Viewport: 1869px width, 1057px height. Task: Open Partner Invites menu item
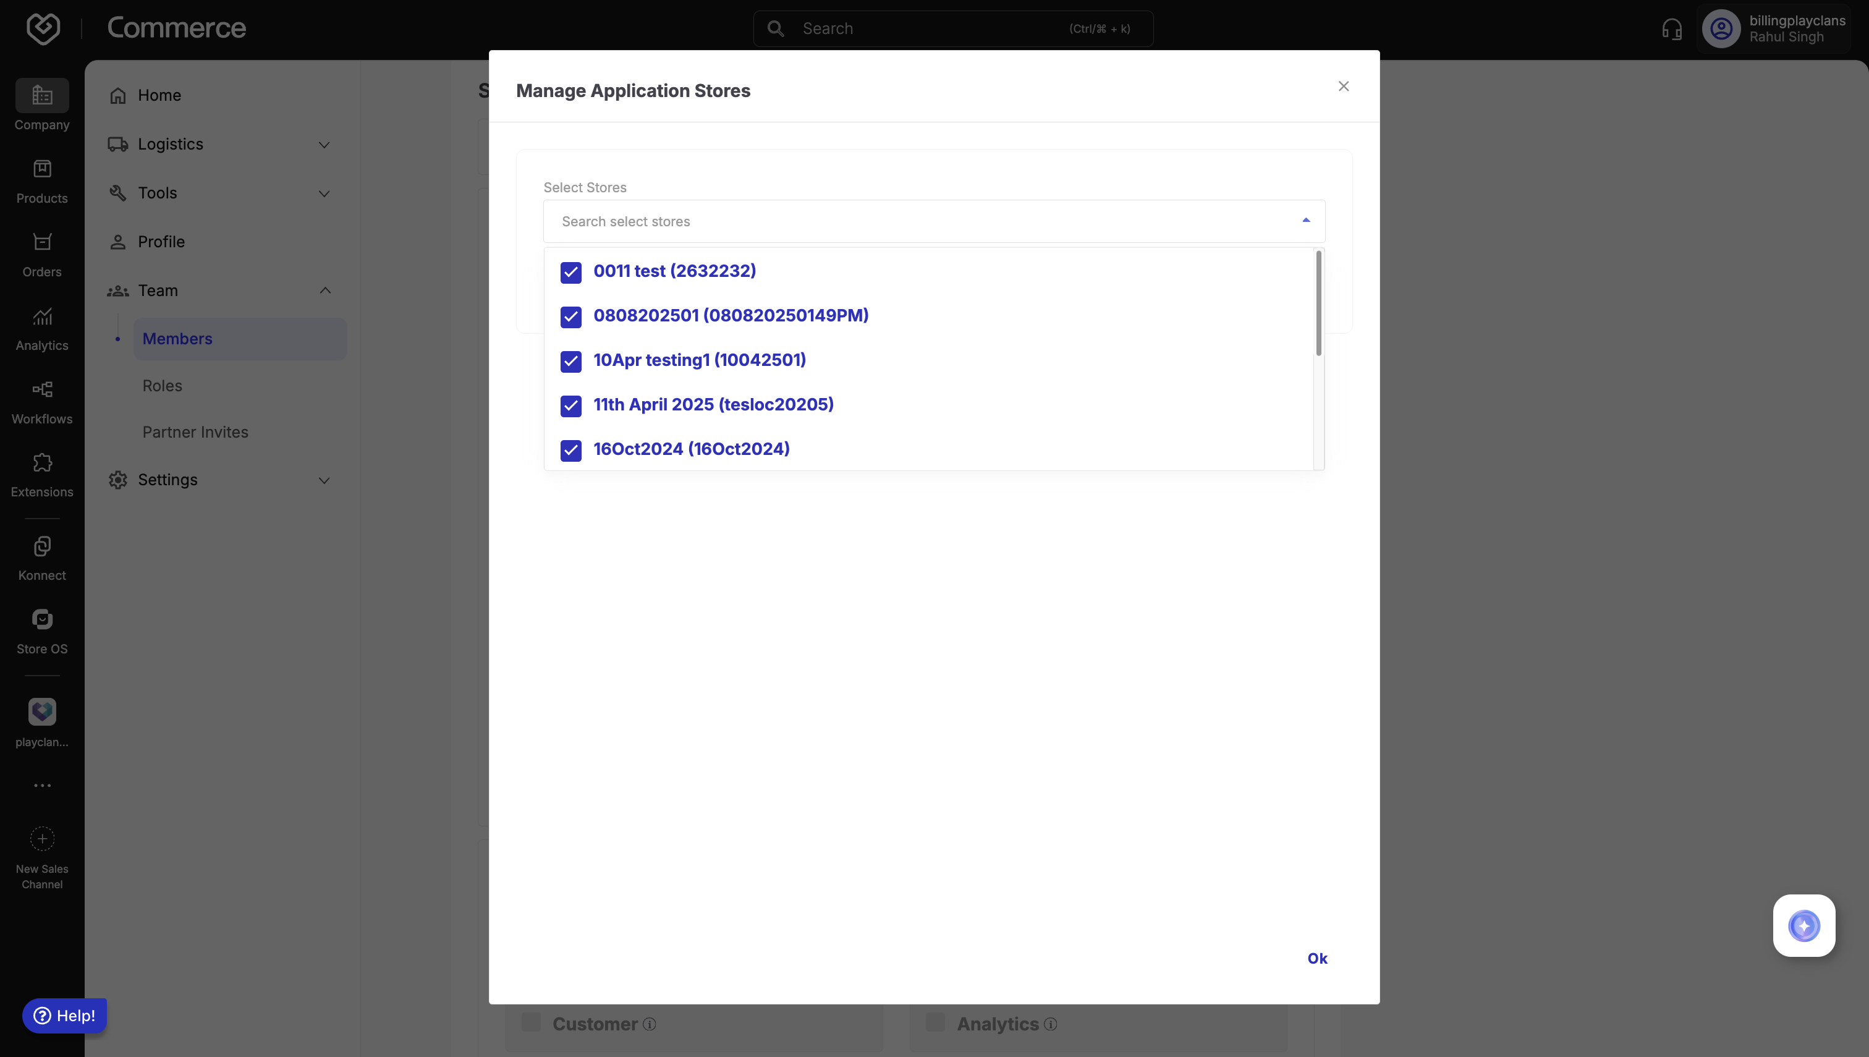tap(195, 432)
